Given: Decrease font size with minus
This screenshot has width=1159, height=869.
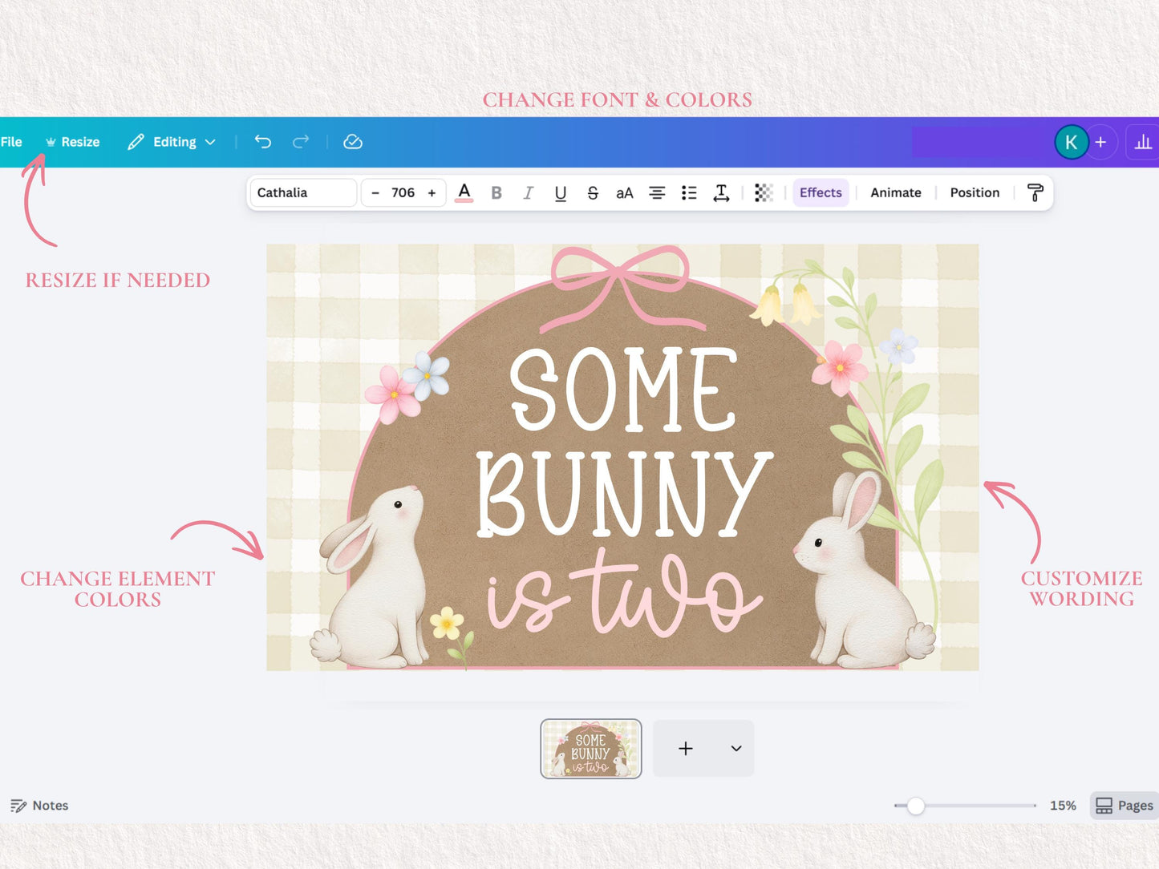Looking at the screenshot, I should pyautogui.click(x=375, y=192).
